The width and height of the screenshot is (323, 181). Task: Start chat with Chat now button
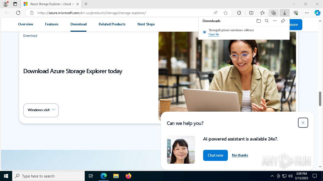(x=216, y=155)
